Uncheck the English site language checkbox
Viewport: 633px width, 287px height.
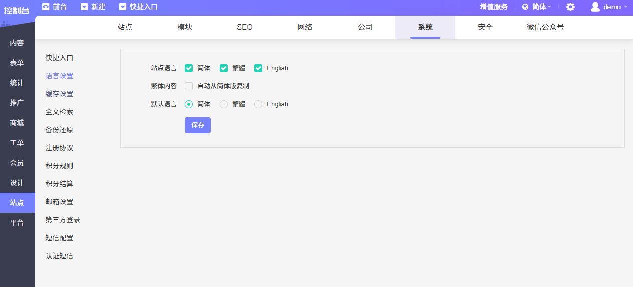click(x=258, y=68)
